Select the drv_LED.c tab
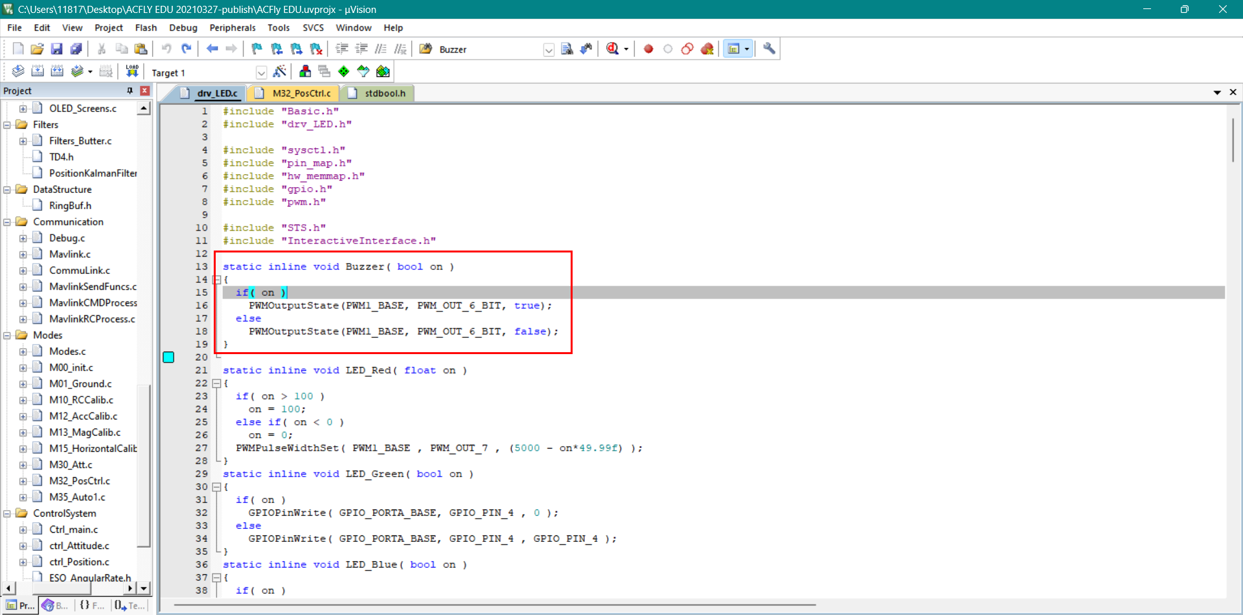 [x=211, y=93]
